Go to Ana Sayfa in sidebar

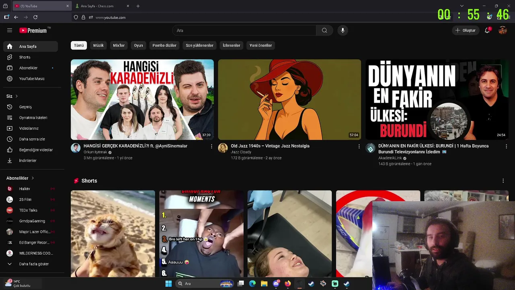coord(31,46)
